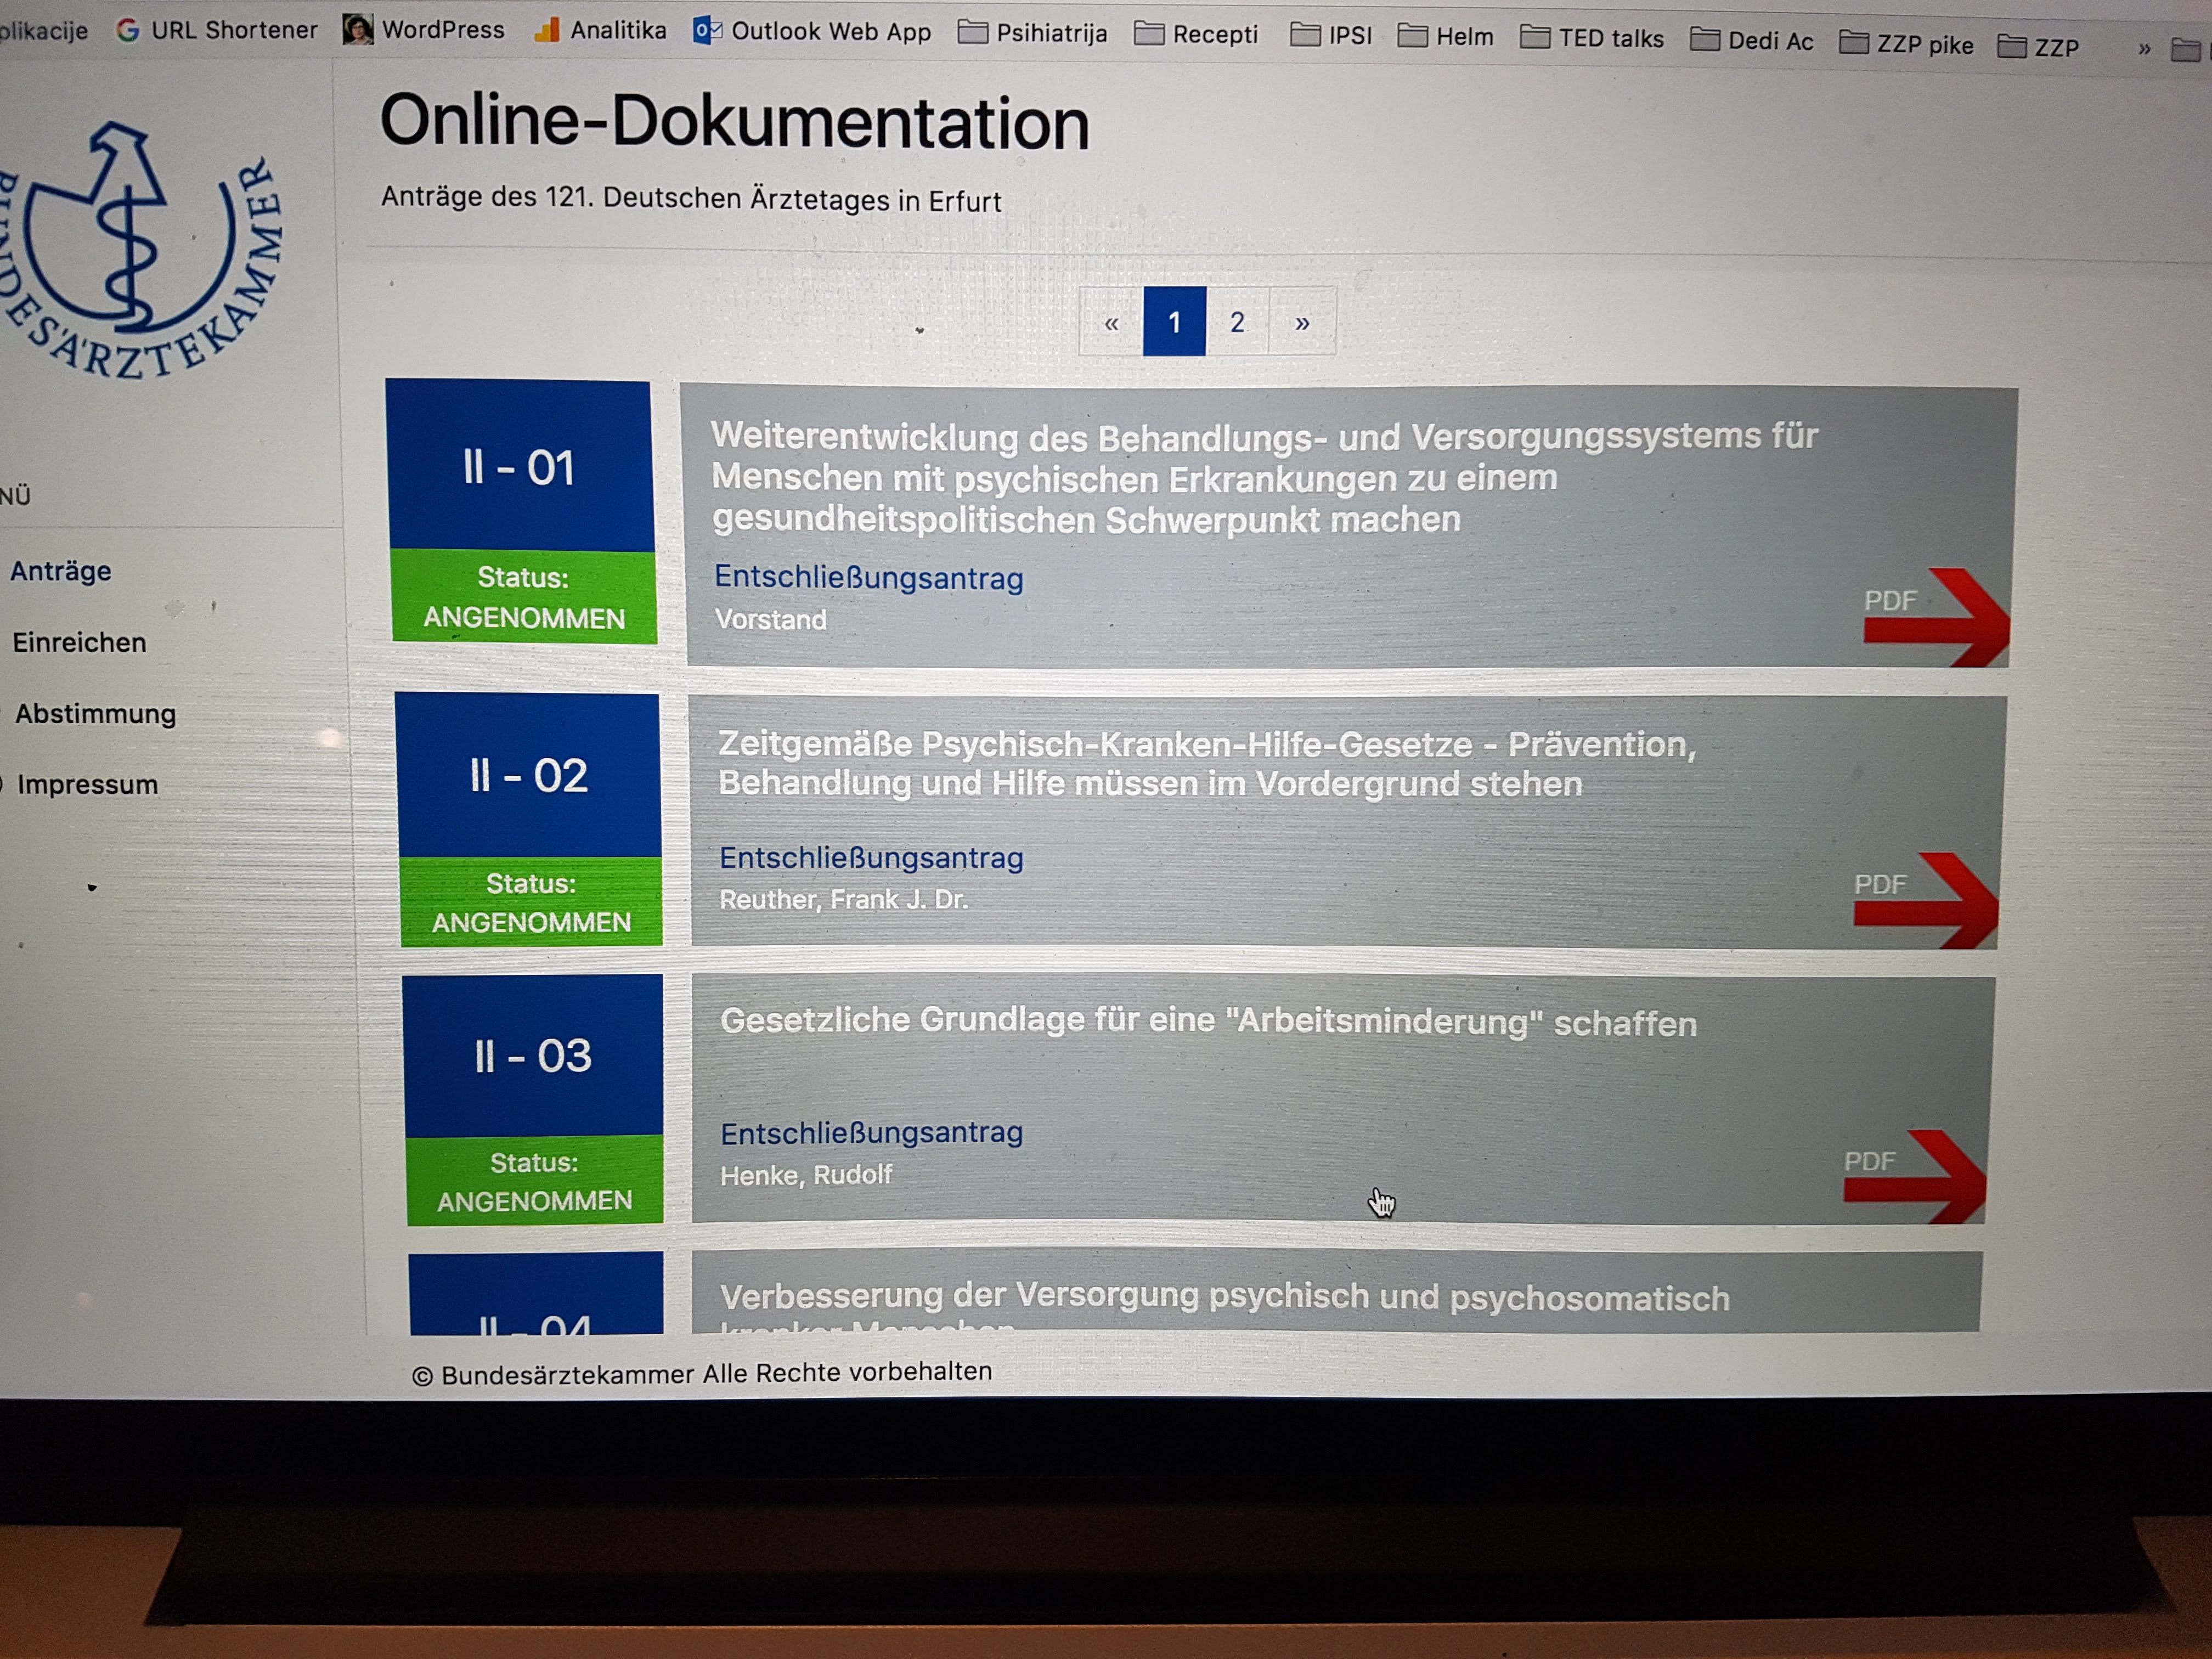Click the II - 03 motion number tile

click(x=533, y=1056)
